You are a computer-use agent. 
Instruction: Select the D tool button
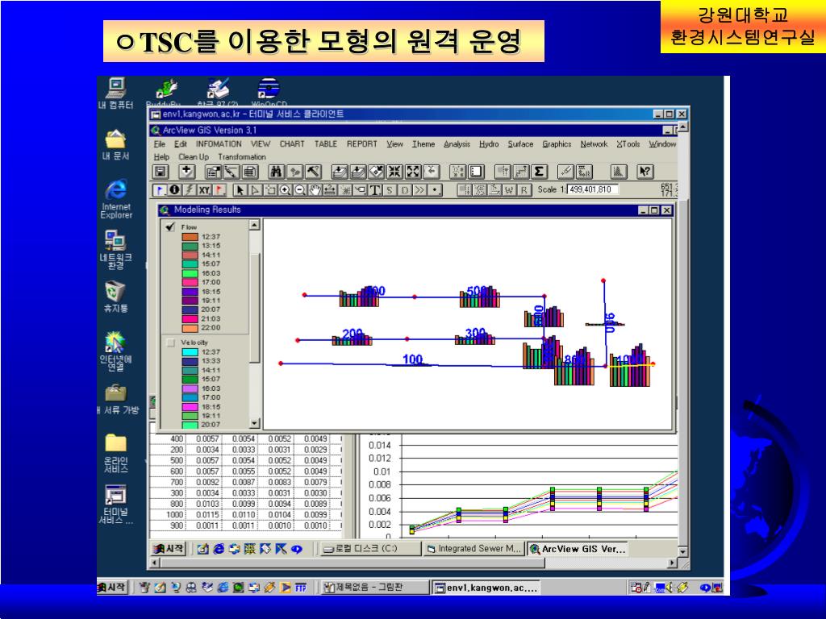[x=405, y=190]
